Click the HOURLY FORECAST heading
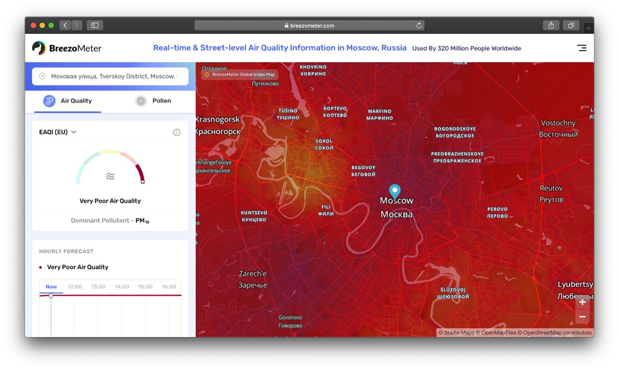The image size is (619, 370). (x=66, y=251)
